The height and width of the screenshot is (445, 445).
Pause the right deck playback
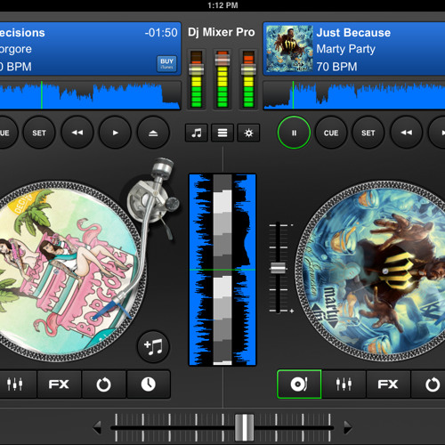pos(294,133)
